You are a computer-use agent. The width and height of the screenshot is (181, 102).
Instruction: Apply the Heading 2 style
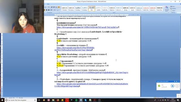click(85, 9)
